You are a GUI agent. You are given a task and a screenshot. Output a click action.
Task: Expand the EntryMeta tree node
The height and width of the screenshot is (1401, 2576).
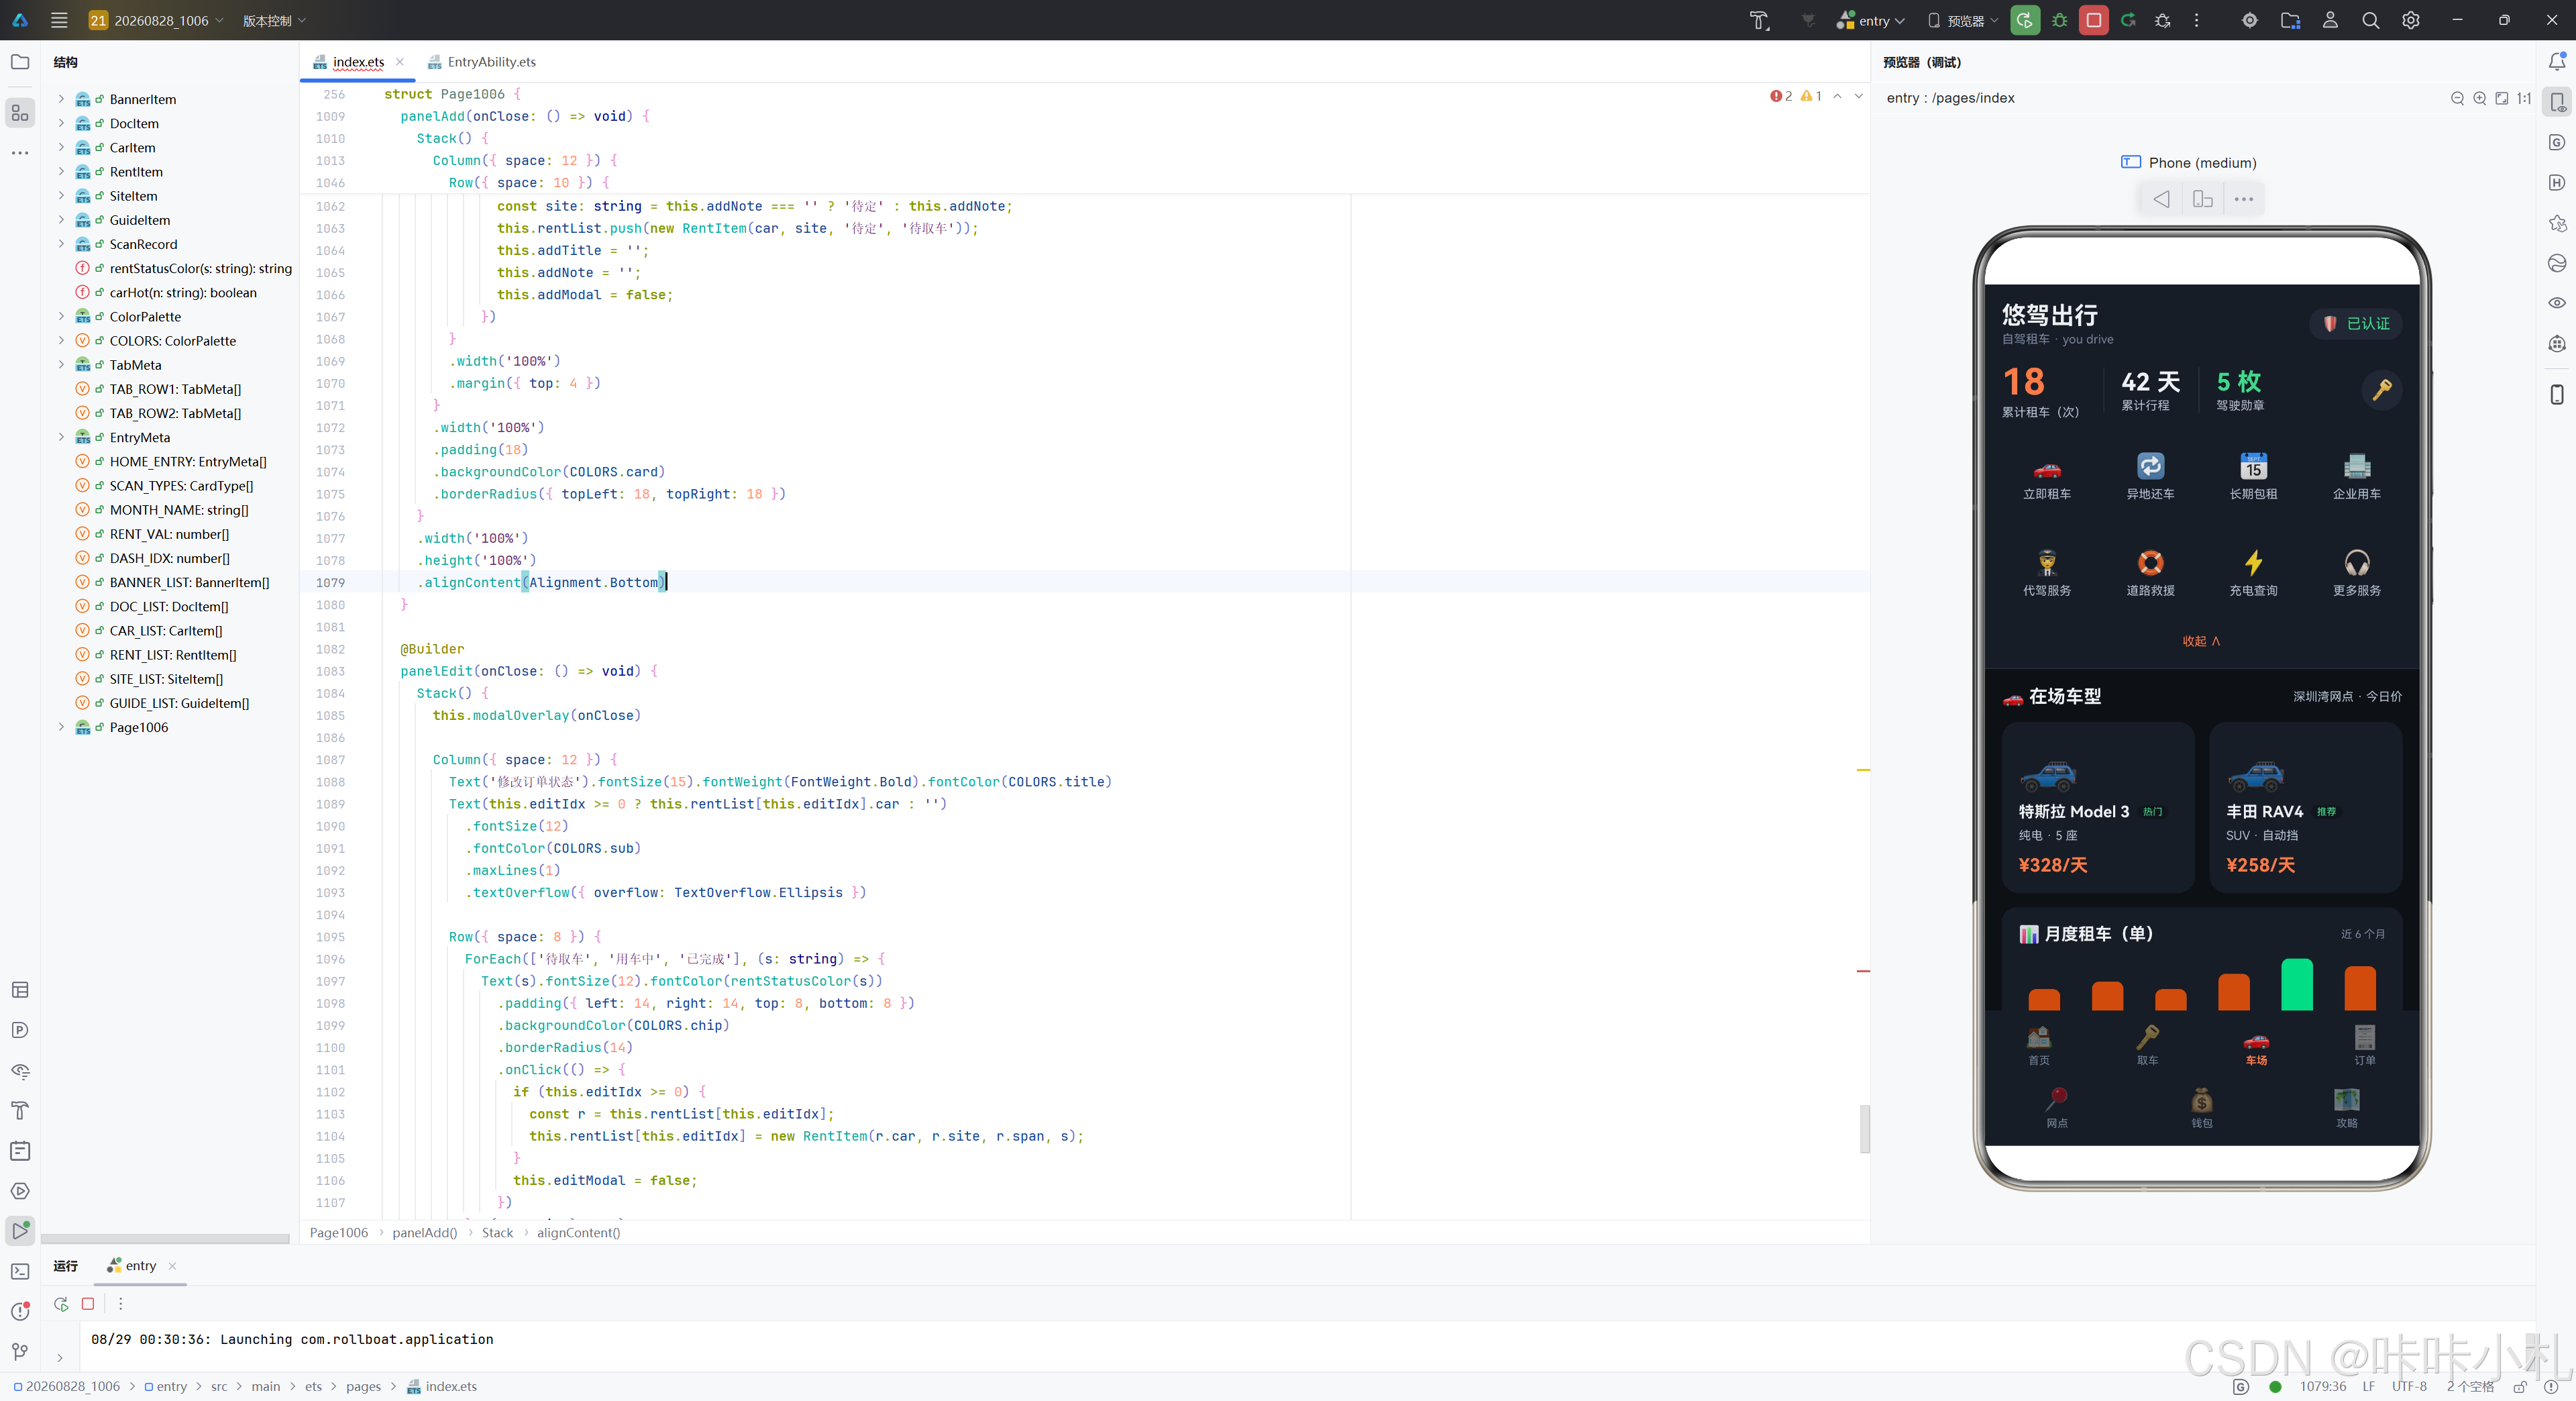tap(61, 437)
